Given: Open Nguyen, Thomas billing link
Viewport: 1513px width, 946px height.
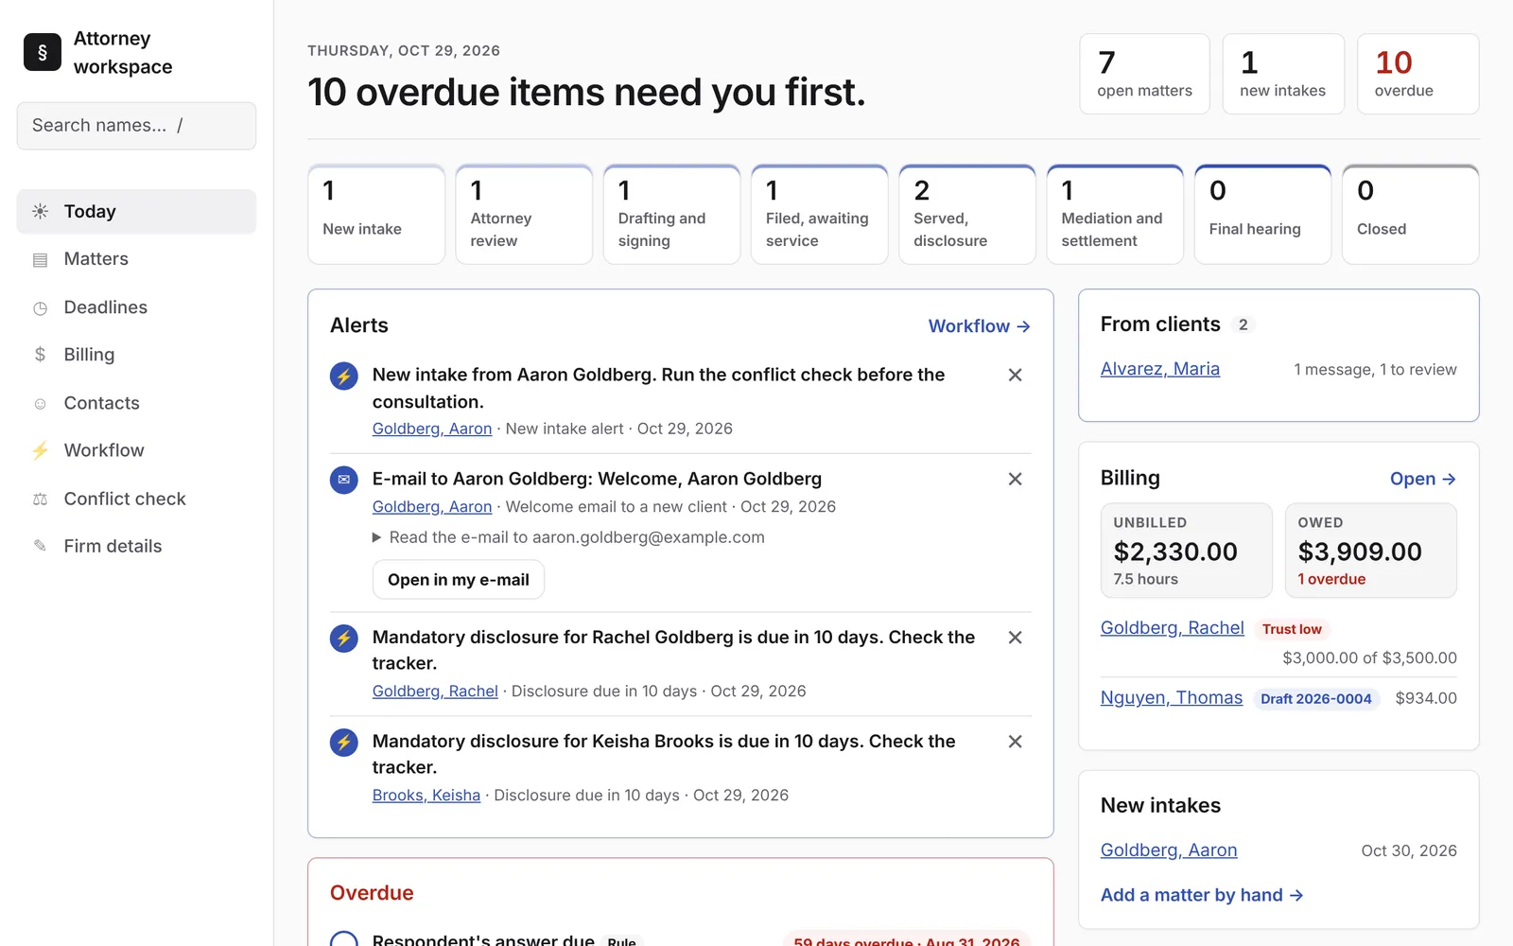Looking at the screenshot, I should [x=1172, y=698].
